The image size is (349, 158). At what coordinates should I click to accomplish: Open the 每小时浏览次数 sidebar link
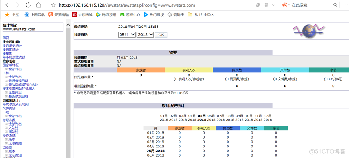(x=14, y=57)
